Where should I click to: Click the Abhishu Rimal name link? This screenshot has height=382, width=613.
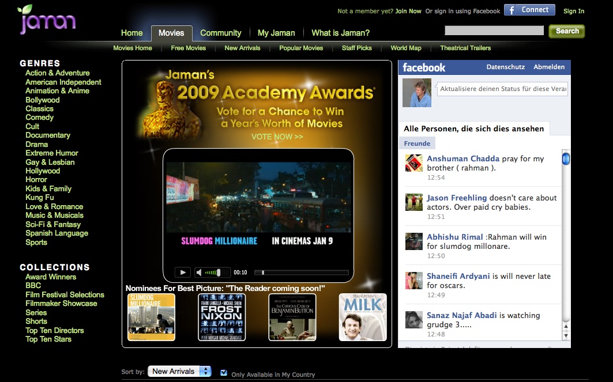pyautogui.click(x=454, y=237)
